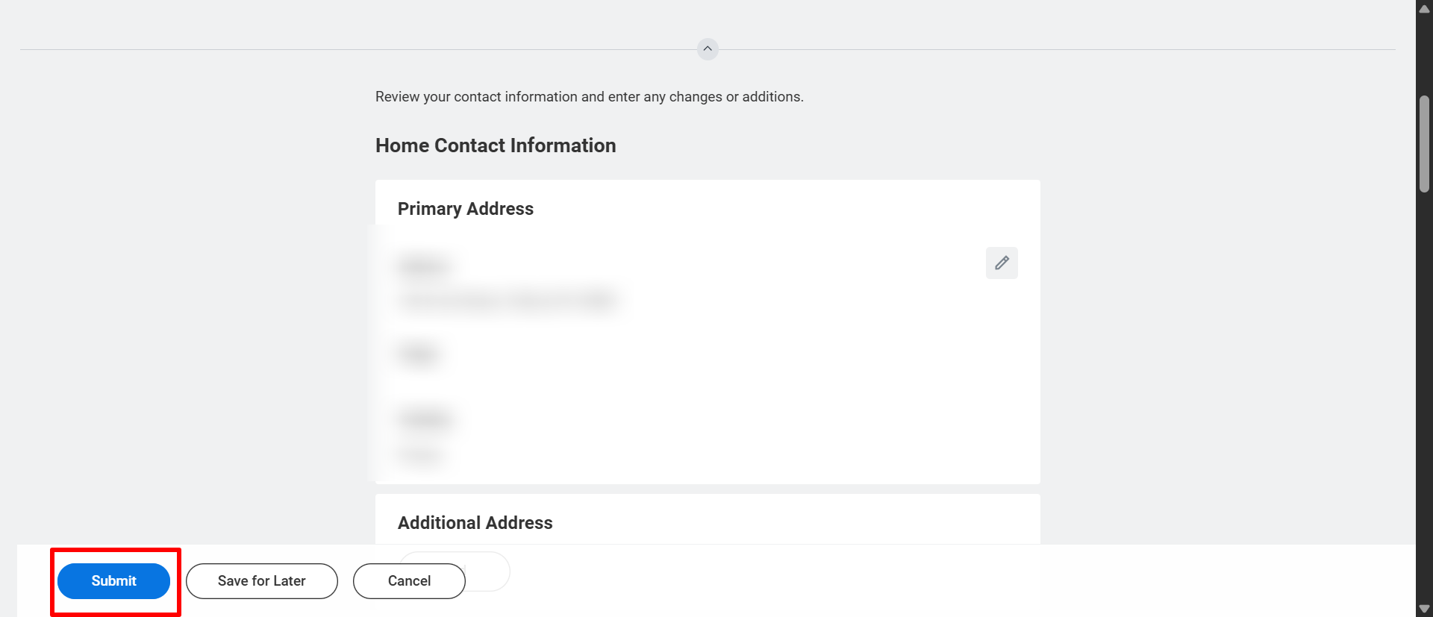Collapse the section using the top chevron
Viewport: 1433px width, 617px height.
click(708, 49)
